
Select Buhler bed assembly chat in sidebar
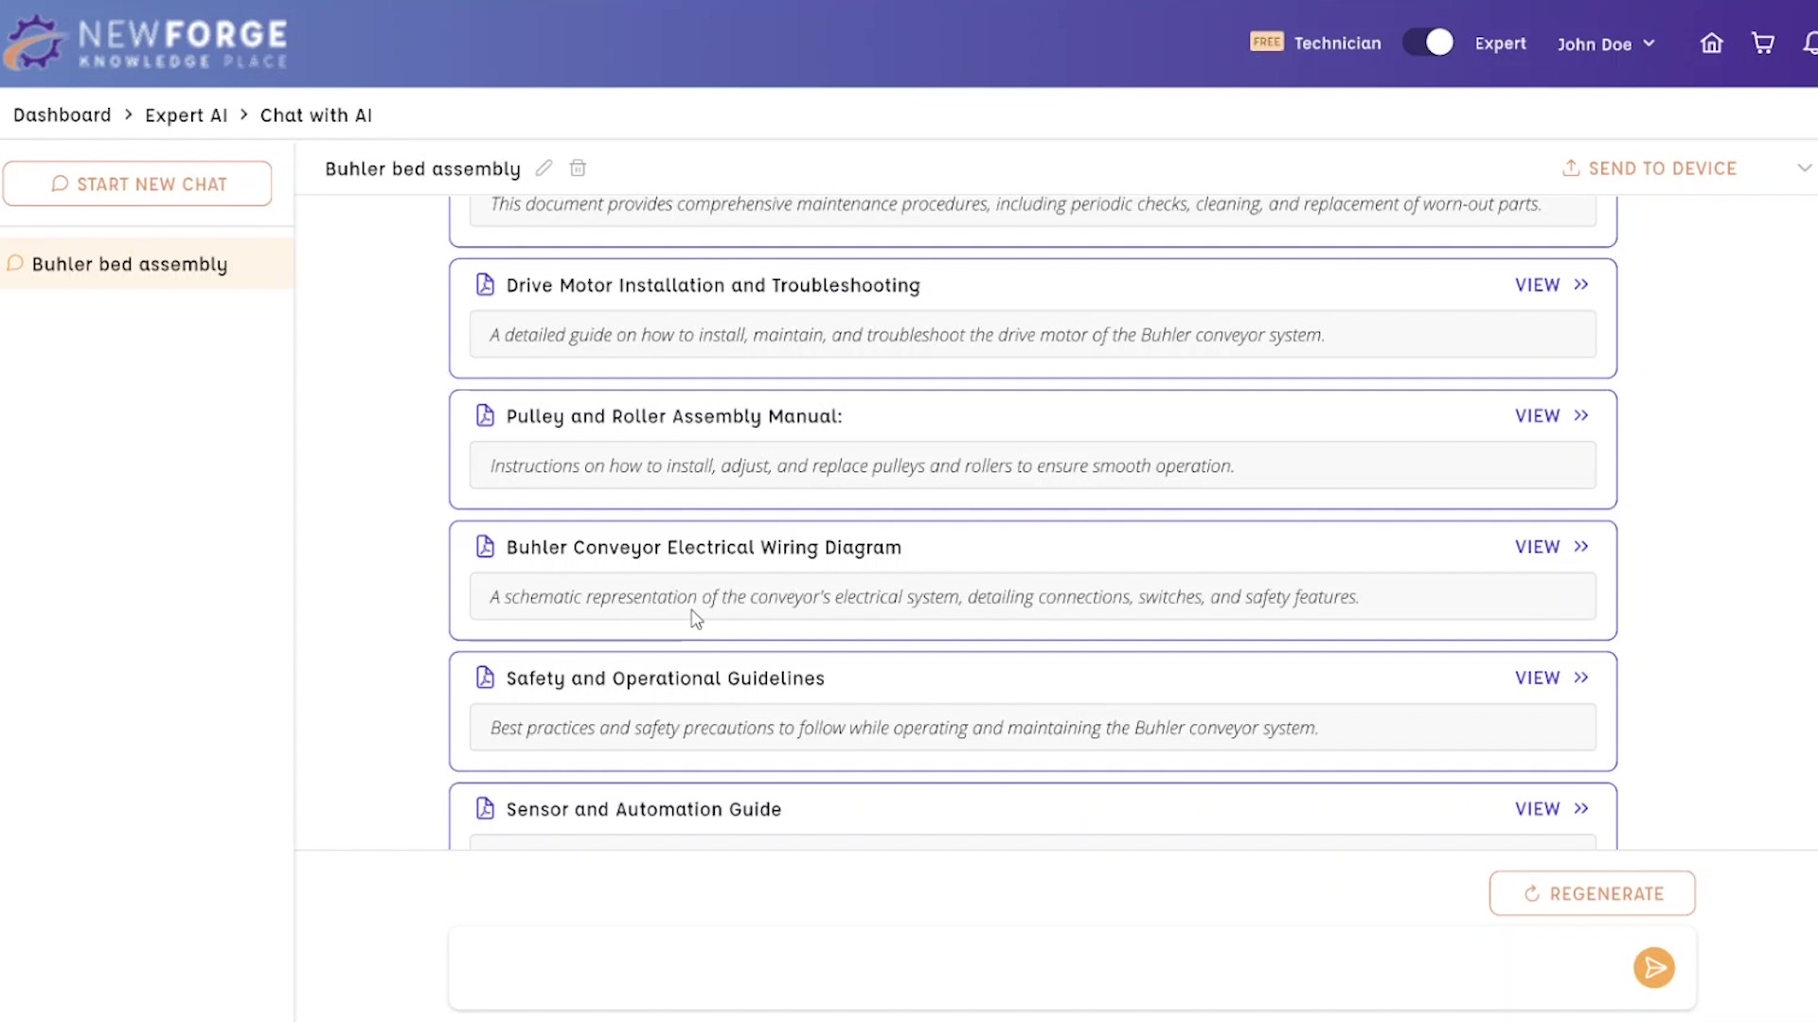[x=147, y=264]
